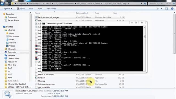
Task: Select the 8x10_fastboot_all_images batch file
Action: pyautogui.click(x=48, y=17)
